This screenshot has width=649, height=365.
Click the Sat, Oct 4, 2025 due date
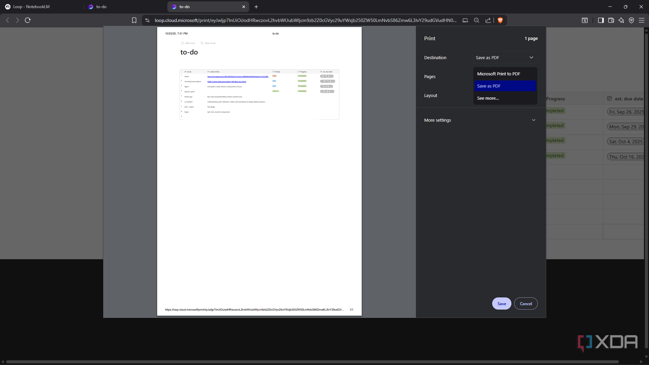coord(626,142)
